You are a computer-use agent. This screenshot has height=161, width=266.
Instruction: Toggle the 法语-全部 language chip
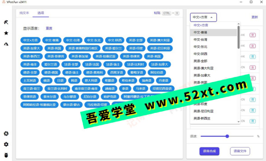click(71, 64)
